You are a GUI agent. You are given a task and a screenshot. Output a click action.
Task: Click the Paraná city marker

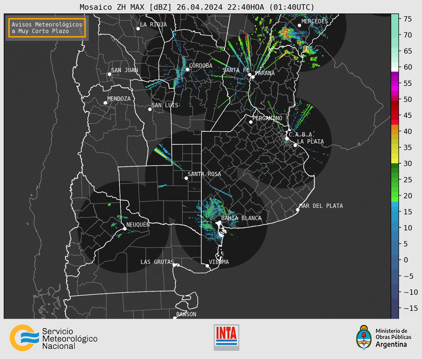pos(253,77)
